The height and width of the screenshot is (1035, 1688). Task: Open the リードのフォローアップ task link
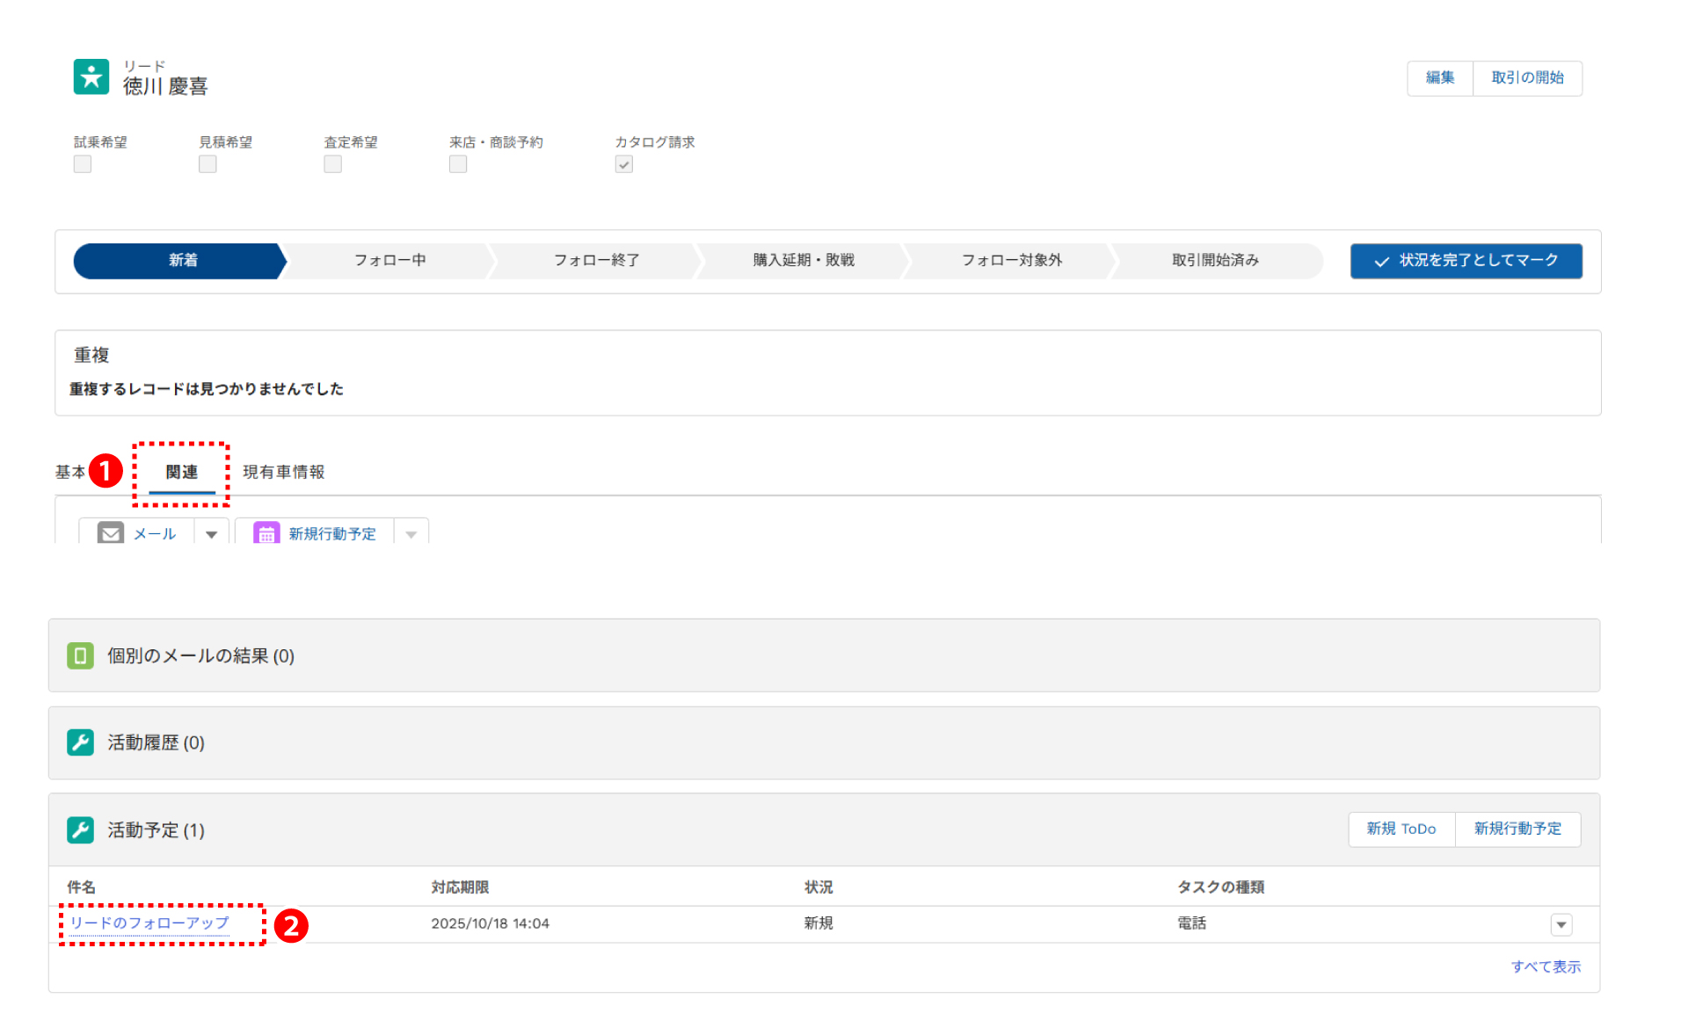pyautogui.click(x=149, y=923)
